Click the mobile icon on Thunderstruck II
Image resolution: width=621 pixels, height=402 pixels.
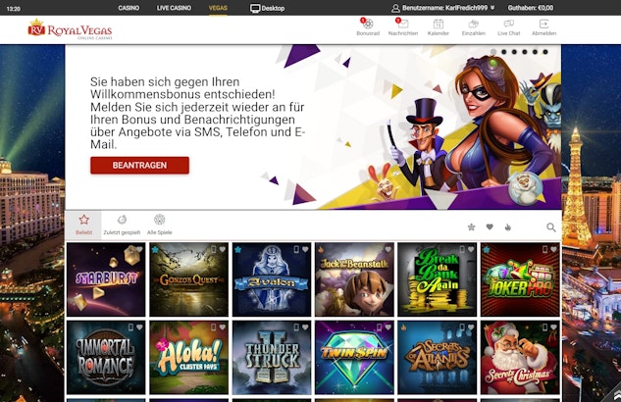click(296, 327)
